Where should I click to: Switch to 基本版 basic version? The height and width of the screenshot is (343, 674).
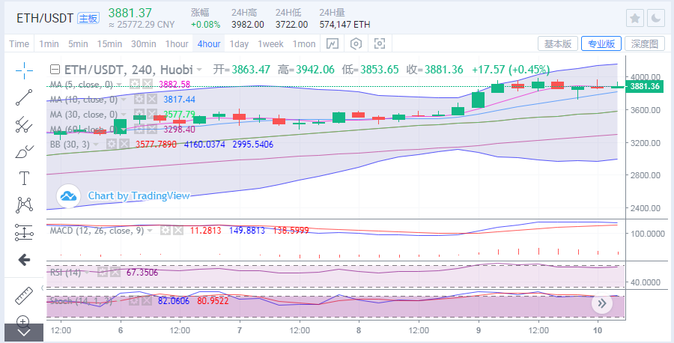pyautogui.click(x=558, y=43)
